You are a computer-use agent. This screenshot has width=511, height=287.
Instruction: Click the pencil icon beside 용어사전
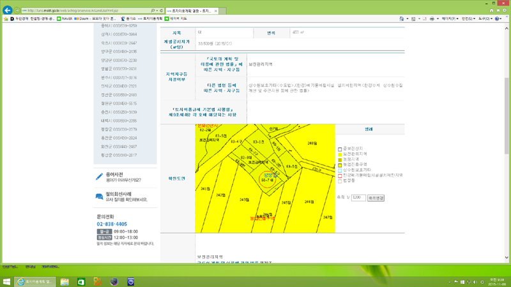tap(99, 177)
